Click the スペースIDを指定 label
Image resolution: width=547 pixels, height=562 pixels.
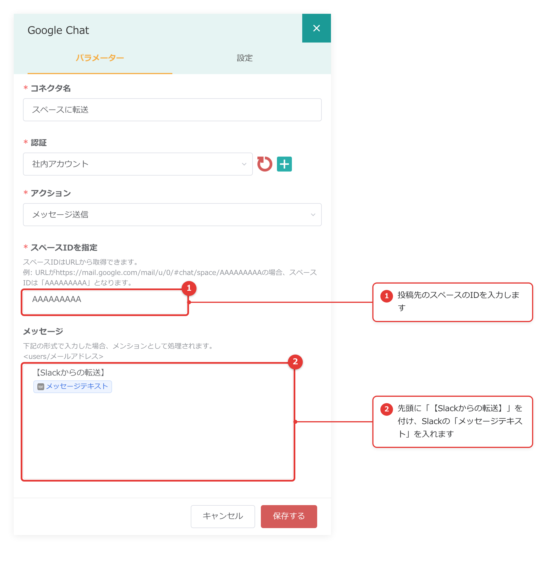coord(64,247)
